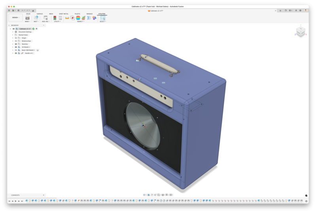The width and height of the screenshot is (316, 213).
Task: Toggle visibility of Cabinate v2 root component
Action: 14,29
